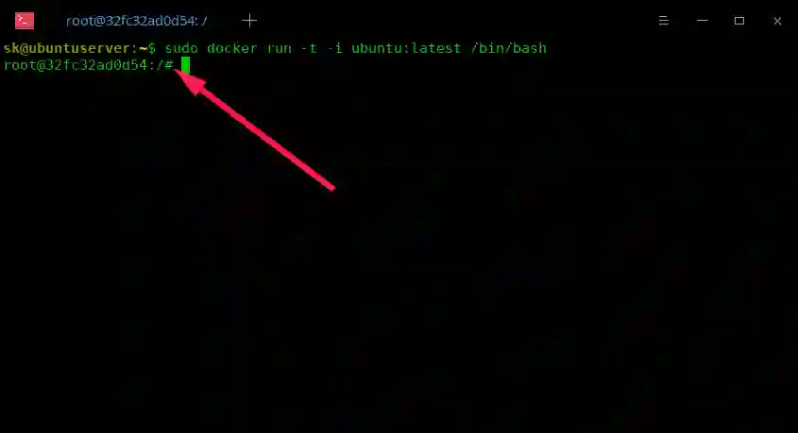Click ubuntu:latest image name
The height and width of the screenshot is (433, 798).
(x=406, y=48)
